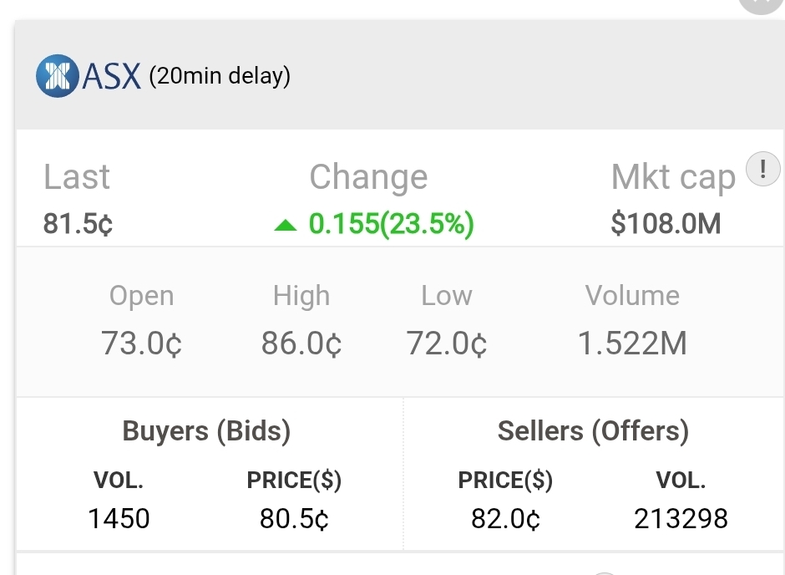Click the ASX logo icon

[58, 76]
